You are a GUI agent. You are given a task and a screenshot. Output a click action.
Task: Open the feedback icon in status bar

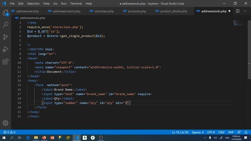pos(239,132)
